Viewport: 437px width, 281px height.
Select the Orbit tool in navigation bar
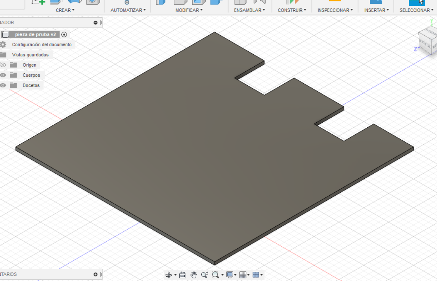[x=168, y=275]
